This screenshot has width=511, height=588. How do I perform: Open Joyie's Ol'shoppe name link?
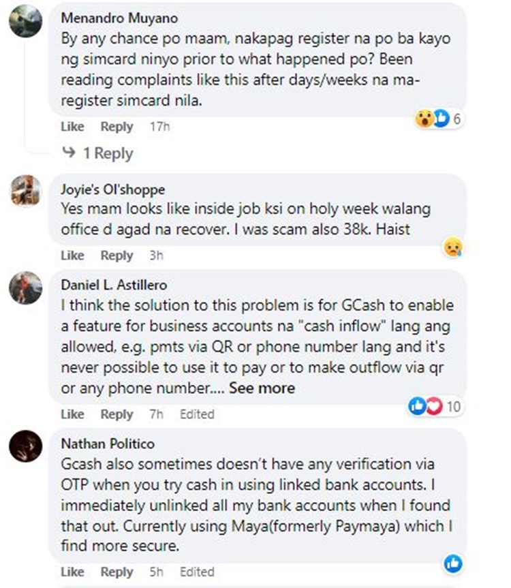coord(113,189)
